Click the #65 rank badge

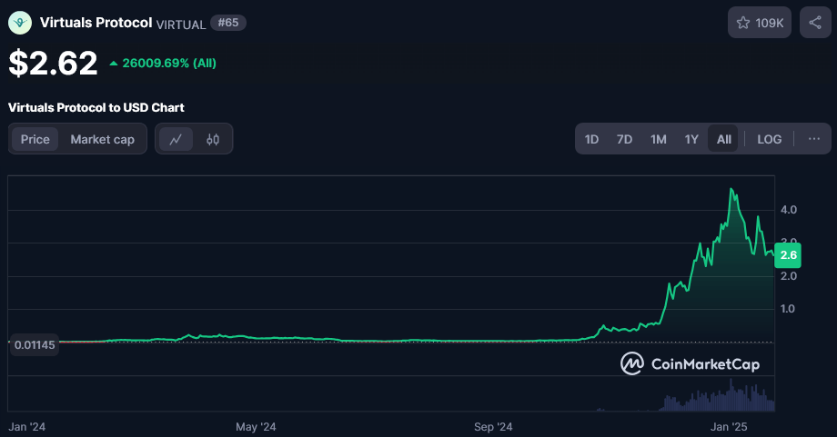click(227, 23)
